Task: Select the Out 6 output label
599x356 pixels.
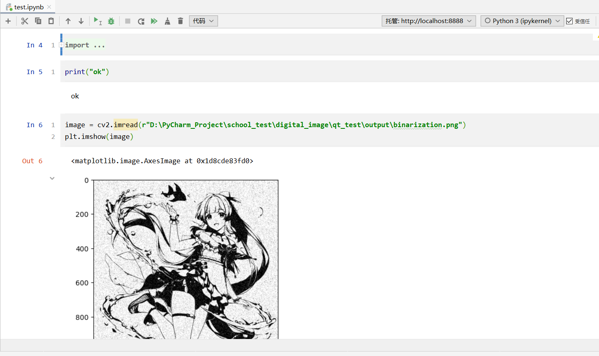Action: pos(32,161)
